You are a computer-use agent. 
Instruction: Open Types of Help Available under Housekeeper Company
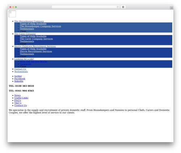coord(33,24)
